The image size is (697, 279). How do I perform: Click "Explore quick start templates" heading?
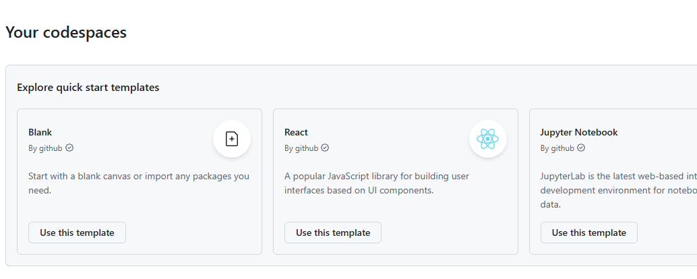click(x=88, y=87)
